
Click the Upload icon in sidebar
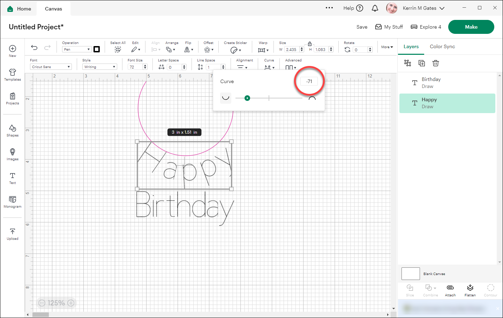13,234
